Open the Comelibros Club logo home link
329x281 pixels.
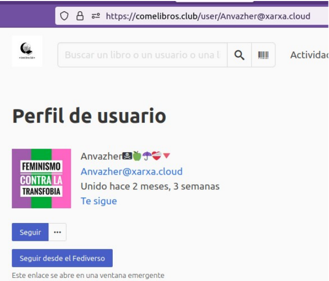pyautogui.click(x=27, y=51)
